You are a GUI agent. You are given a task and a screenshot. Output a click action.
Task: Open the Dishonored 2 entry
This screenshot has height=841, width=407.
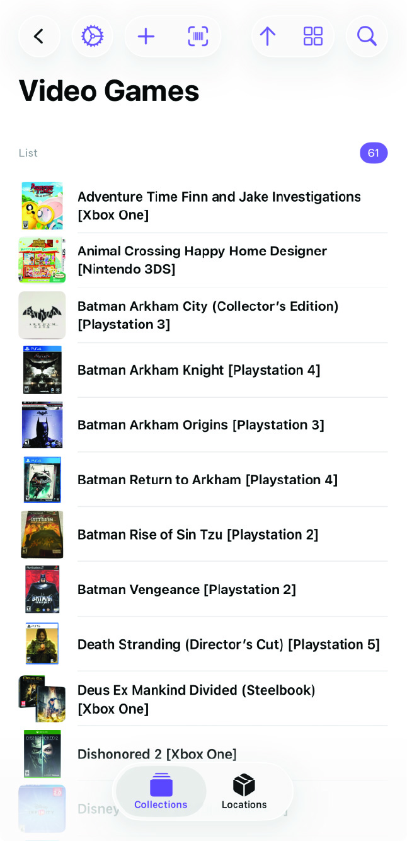pos(157,754)
